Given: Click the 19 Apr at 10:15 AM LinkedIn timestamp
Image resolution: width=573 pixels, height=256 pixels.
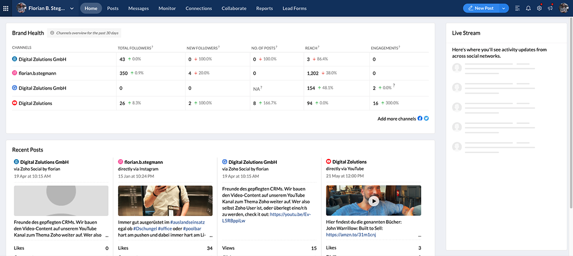Looking at the screenshot, I should [32, 176].
